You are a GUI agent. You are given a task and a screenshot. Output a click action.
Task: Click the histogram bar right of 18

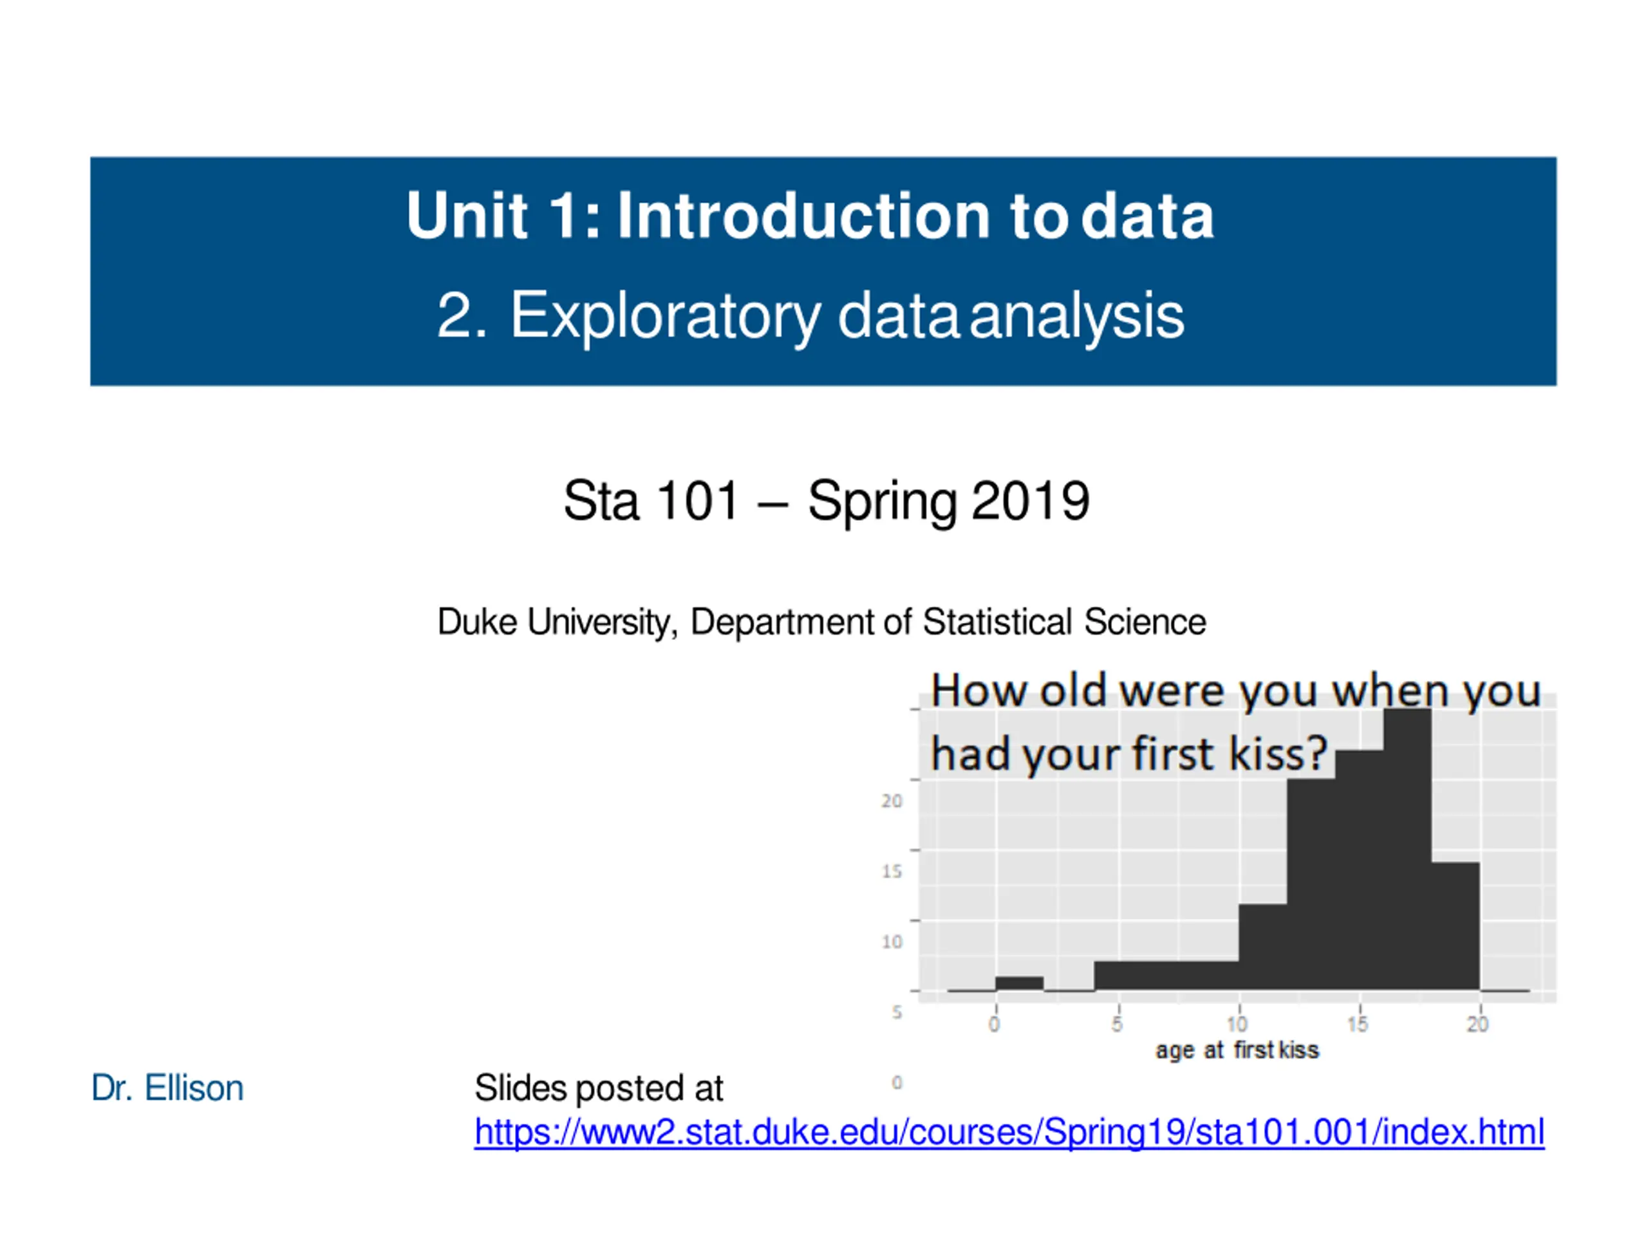tap(1455, 925)
